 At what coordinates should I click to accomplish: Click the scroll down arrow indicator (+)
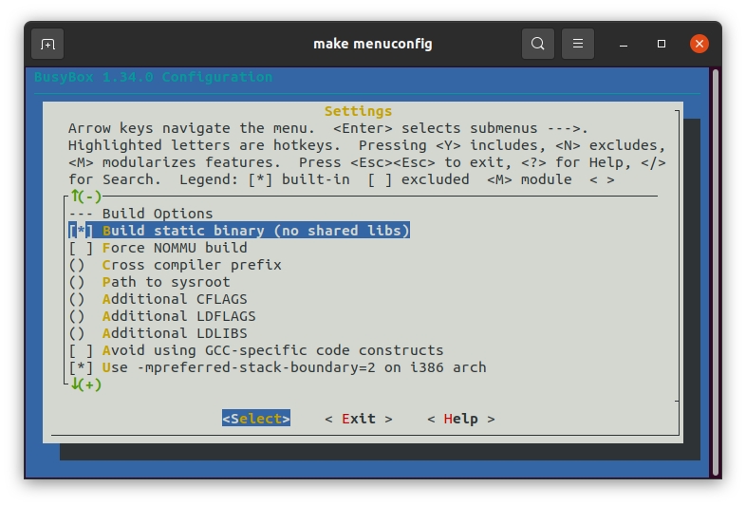click(x=85, y=384)
